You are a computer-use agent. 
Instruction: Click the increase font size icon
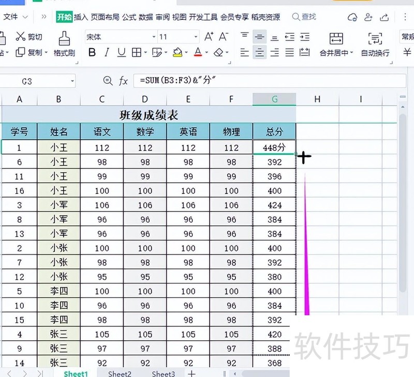tap(209, 37)
